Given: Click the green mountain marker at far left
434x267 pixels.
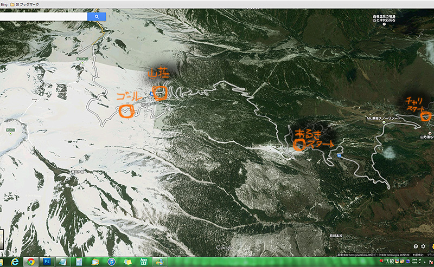Looking at the screenshot, I should tap(10, 134).
